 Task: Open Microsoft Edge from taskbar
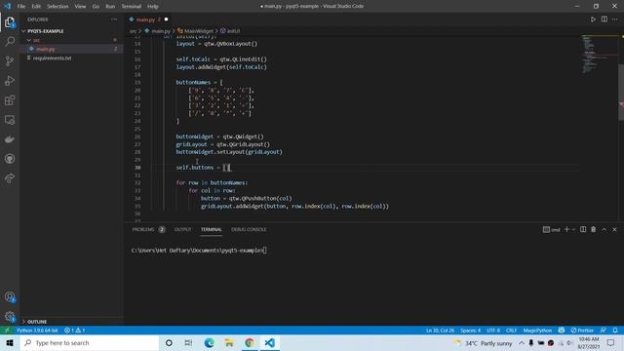(209, 342)
